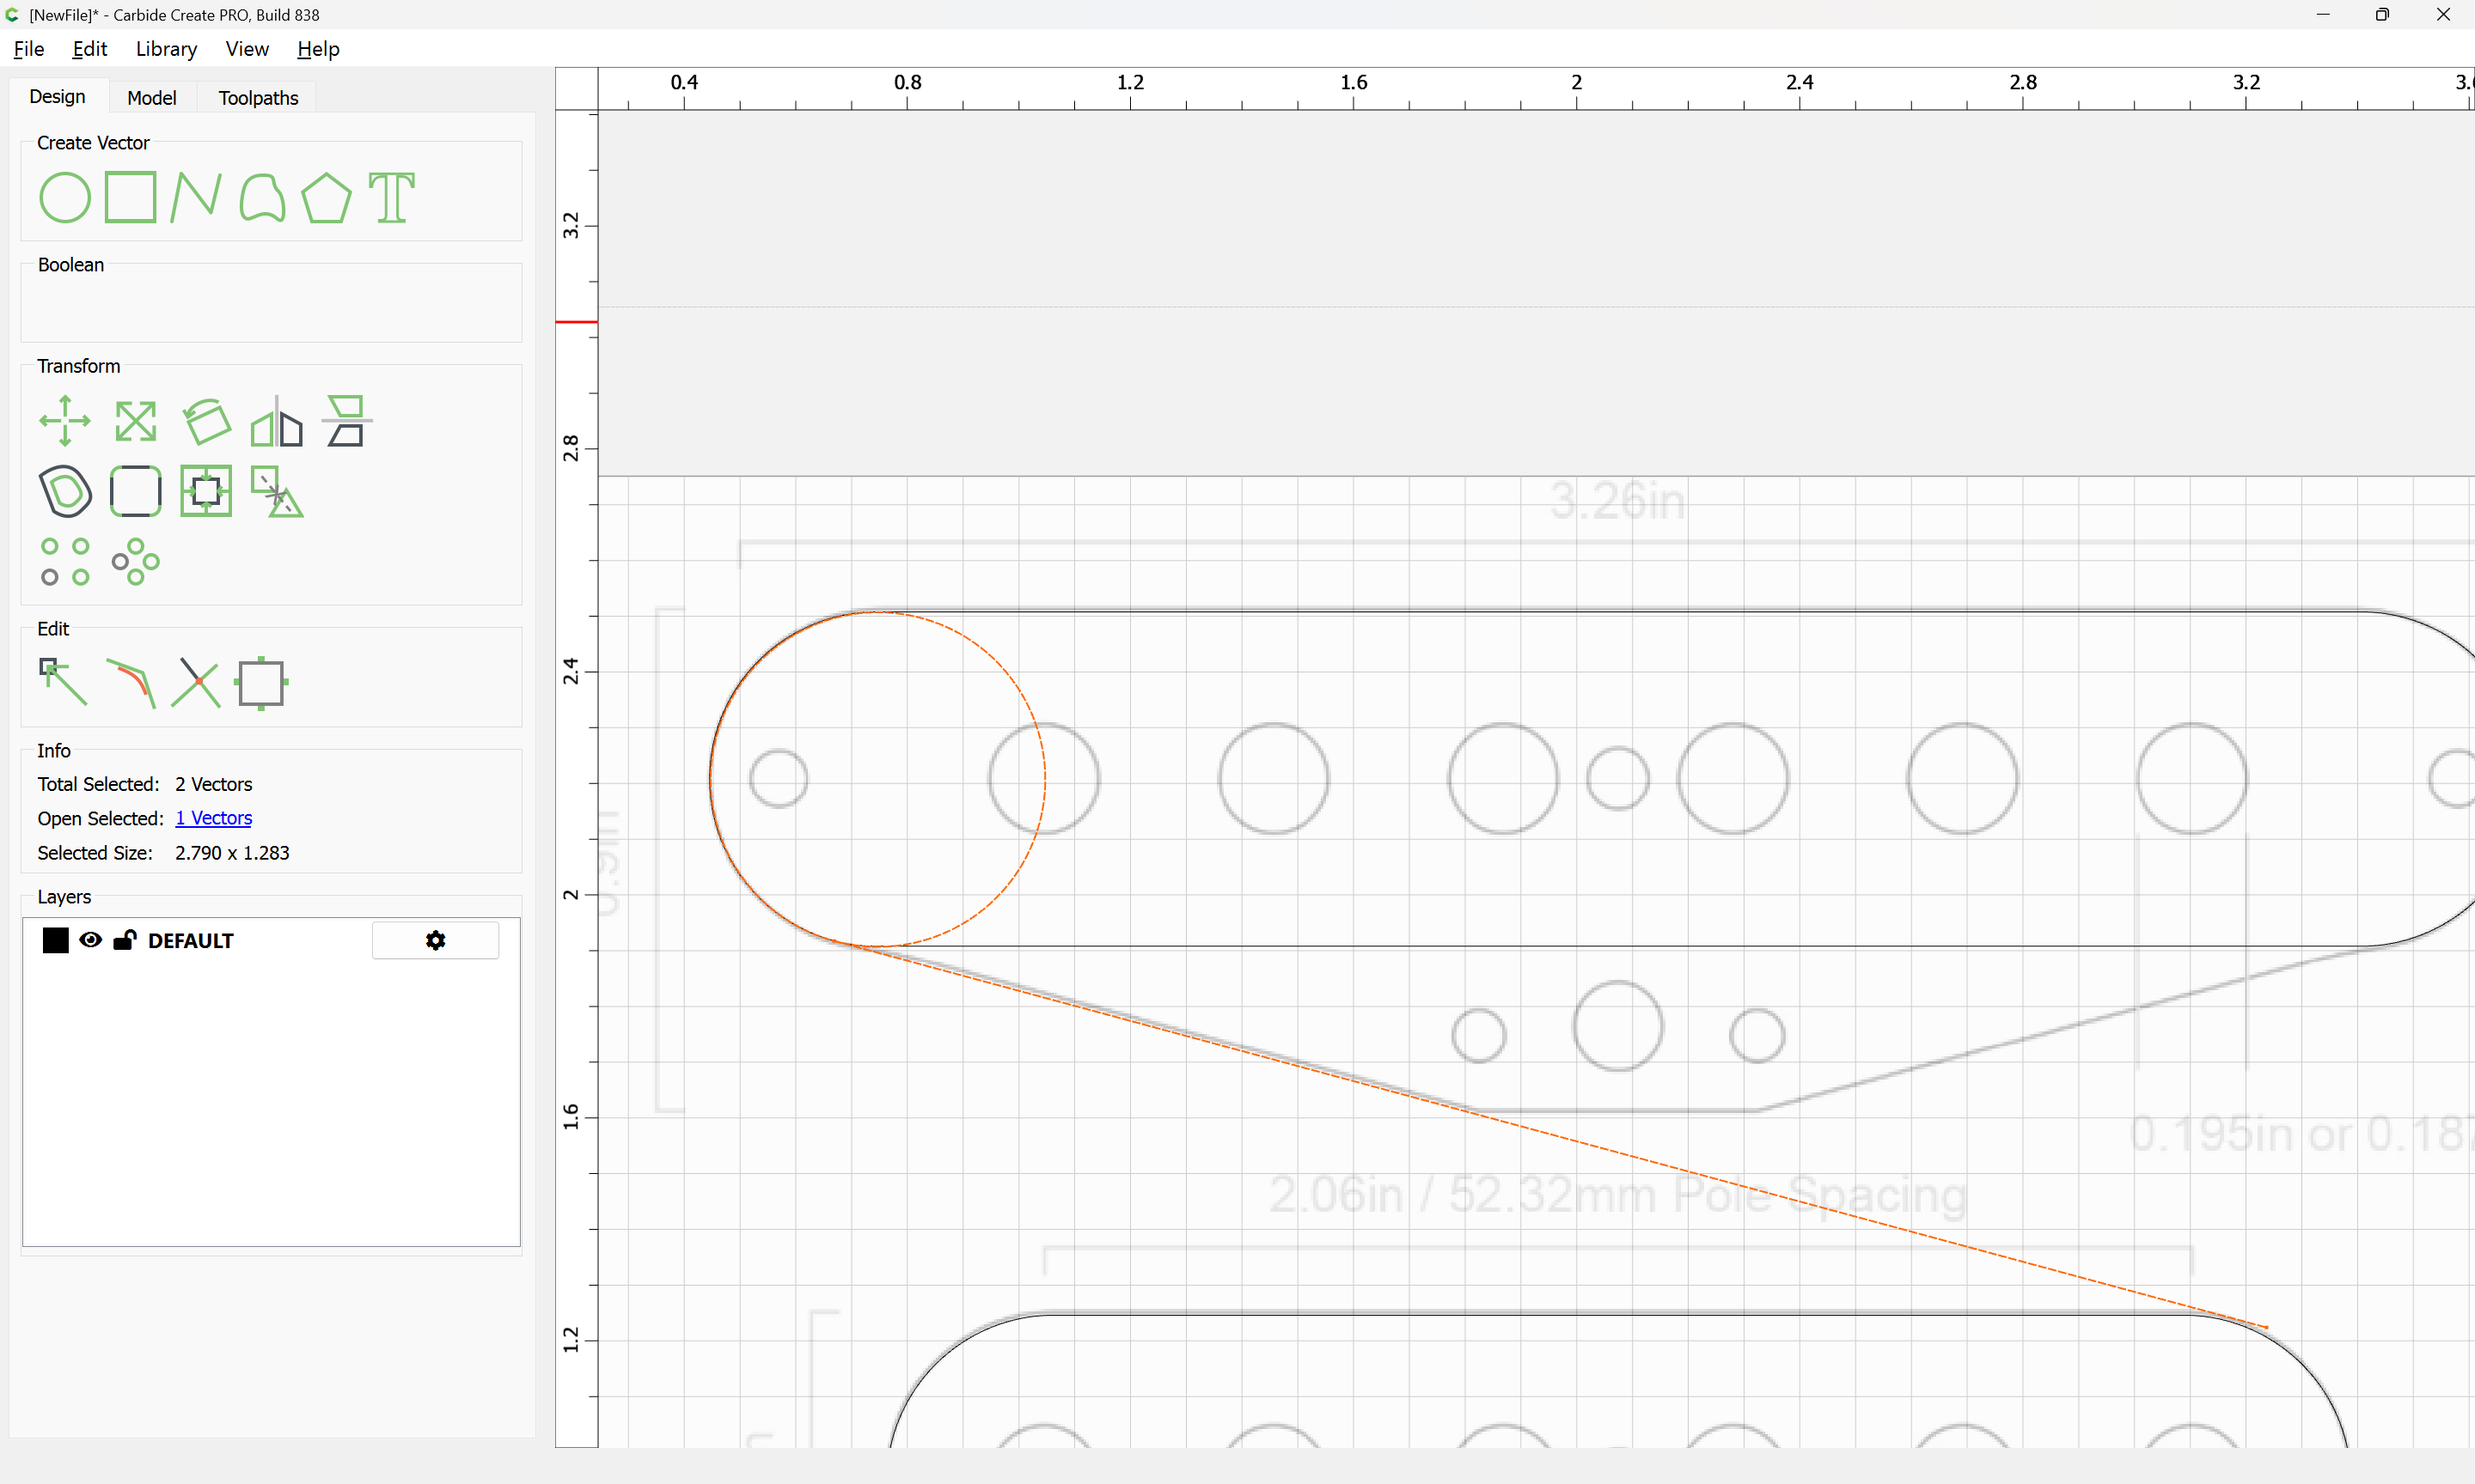The width and height of the screenshot is (2475, 1484).
Task: Open the Offset Vector tool
Action: click(65, 491)
